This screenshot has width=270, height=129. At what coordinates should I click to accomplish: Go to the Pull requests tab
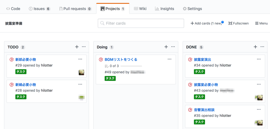[75, 9]
